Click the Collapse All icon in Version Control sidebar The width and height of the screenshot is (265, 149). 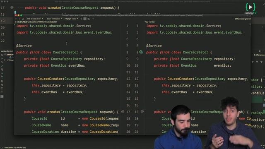[2, 88]
